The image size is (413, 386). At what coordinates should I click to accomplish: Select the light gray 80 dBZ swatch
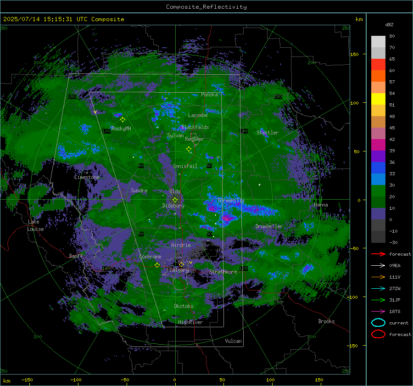click(x=378, y=42)
